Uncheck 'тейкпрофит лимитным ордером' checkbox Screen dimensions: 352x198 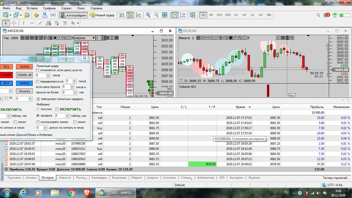pos(38,99)
